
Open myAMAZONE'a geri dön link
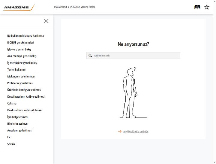(136, 132)
